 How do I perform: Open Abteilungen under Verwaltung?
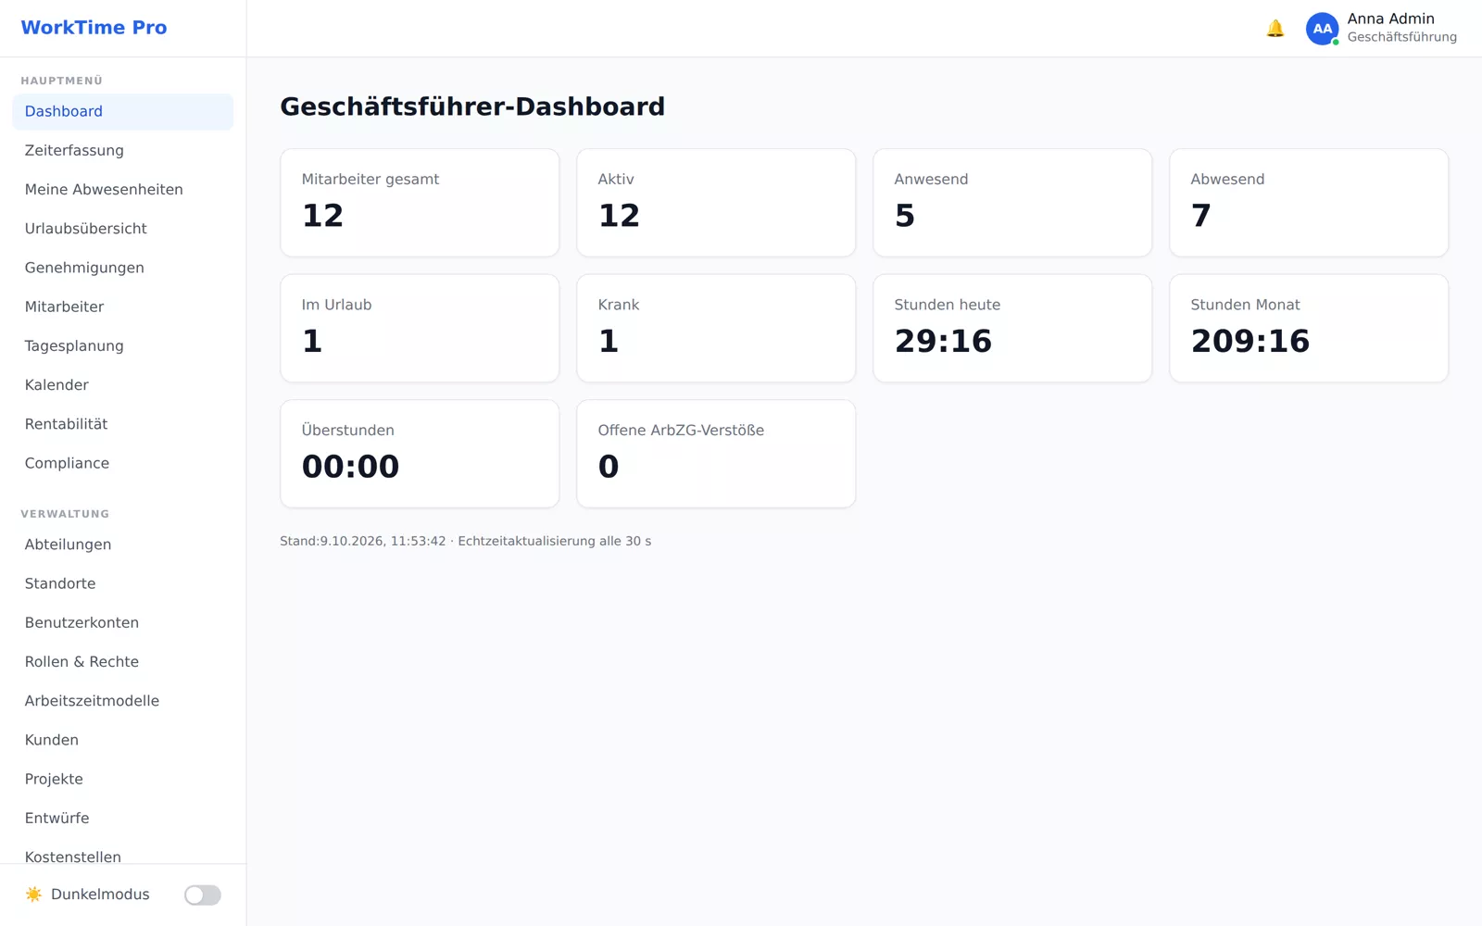pyautogui.click(x=122, y=544)
